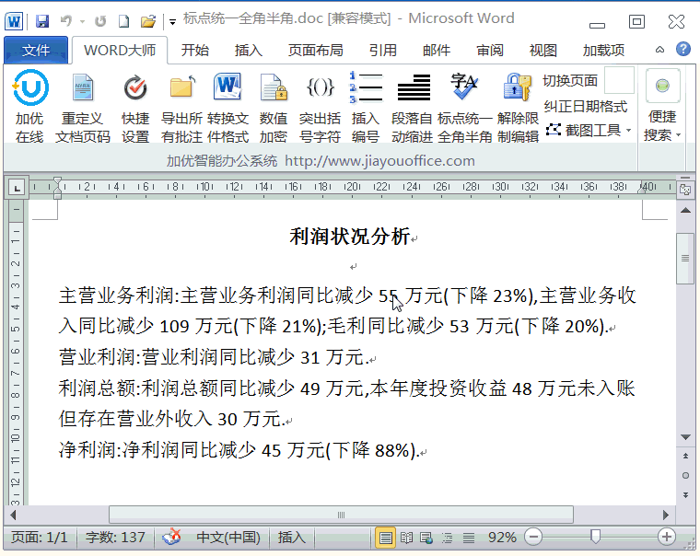Select browse object circle button
The width and height of the screenshot is (700, 556).
tap(685, 475)
